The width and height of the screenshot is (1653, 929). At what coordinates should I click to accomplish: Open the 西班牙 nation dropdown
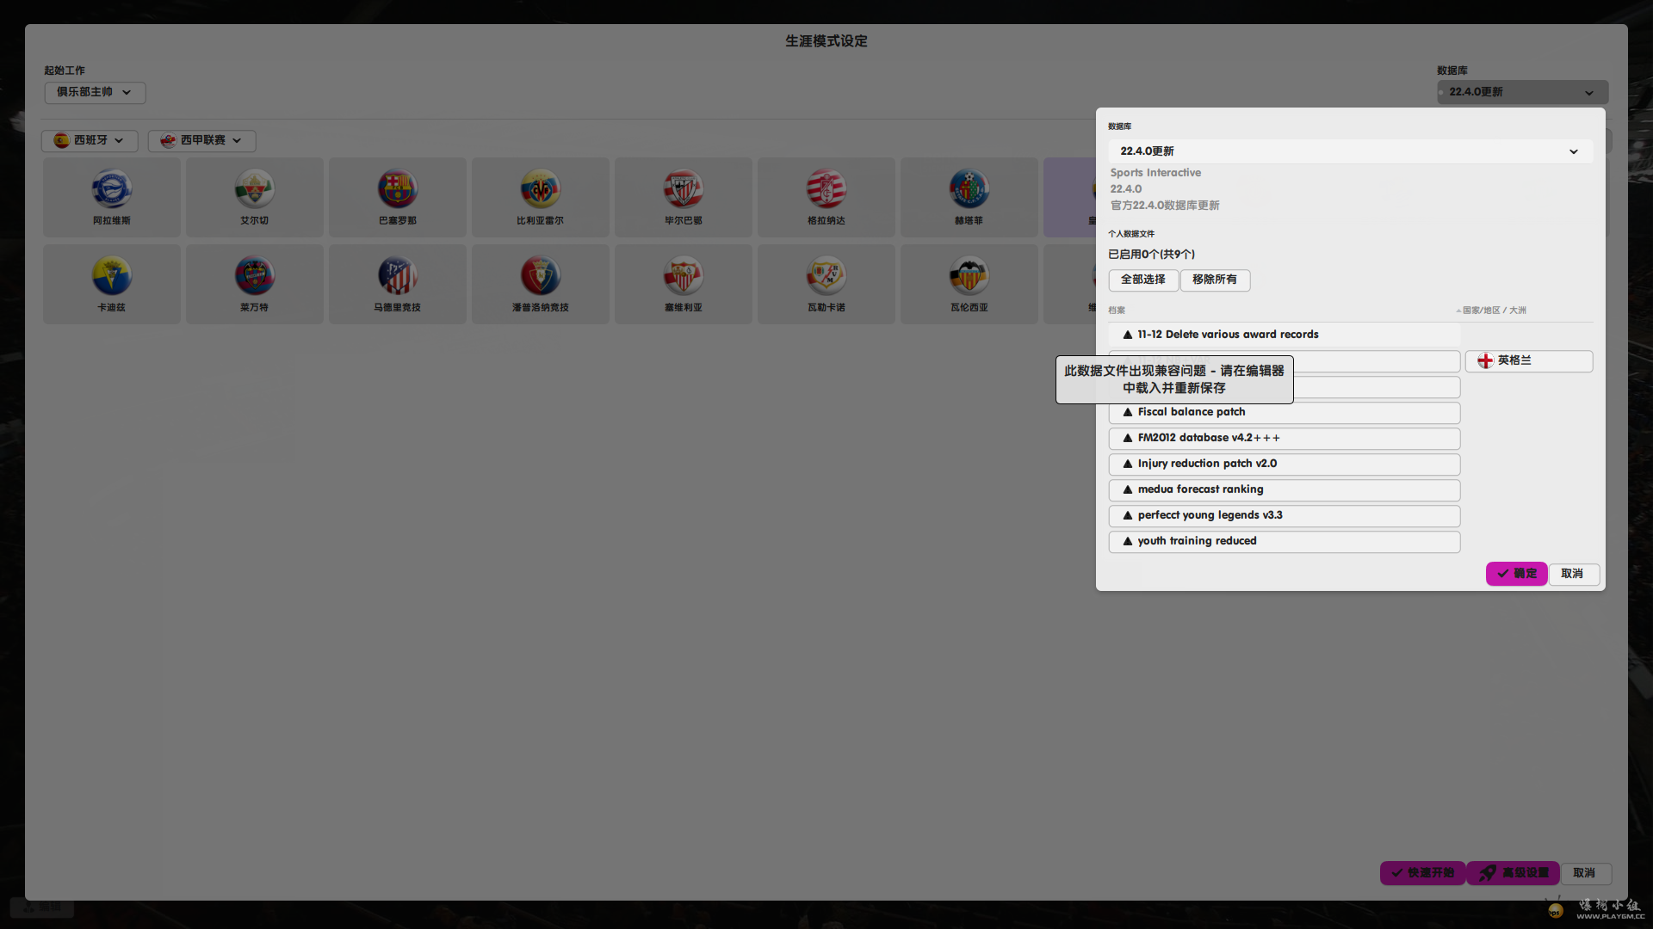pyautogui.click(x=90, y=140)
